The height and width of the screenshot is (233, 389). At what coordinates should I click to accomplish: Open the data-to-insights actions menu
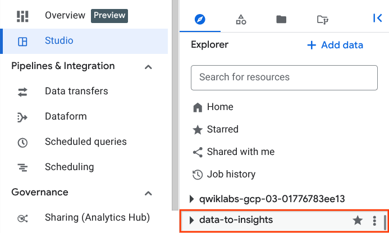coord(374,221)
